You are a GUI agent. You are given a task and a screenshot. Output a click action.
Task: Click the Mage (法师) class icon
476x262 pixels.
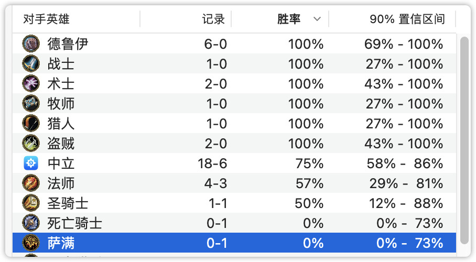(31, 183)
